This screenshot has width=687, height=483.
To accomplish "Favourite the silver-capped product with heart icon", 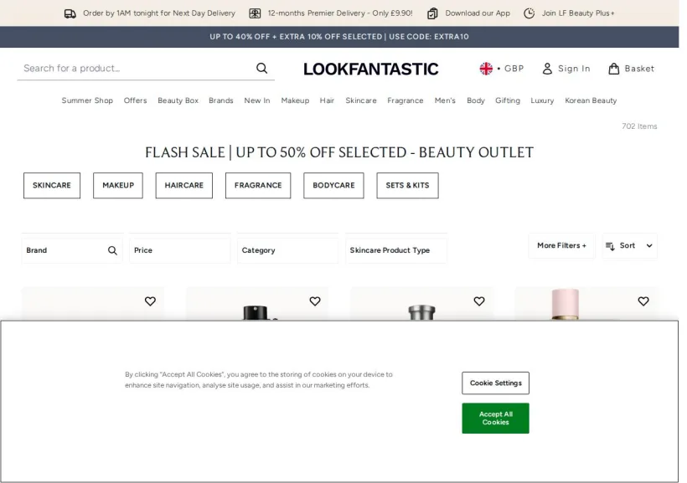I will [479, 301].
